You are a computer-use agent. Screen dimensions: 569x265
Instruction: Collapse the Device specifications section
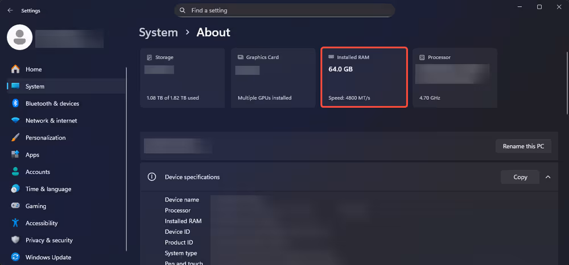coord(548,177)
